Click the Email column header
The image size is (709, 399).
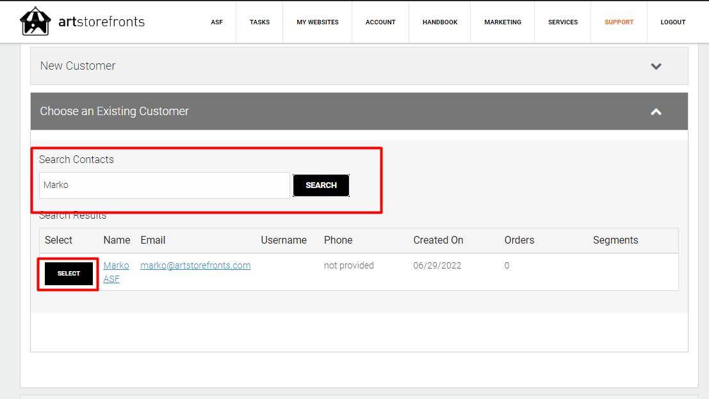coord(153,240)
